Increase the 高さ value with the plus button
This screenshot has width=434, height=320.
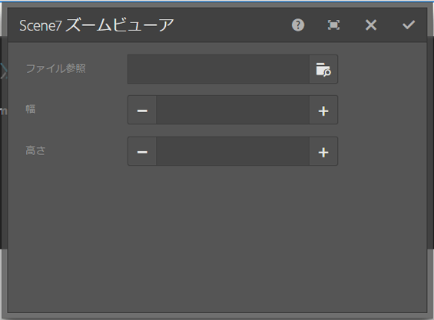click(x=323, y=151)
